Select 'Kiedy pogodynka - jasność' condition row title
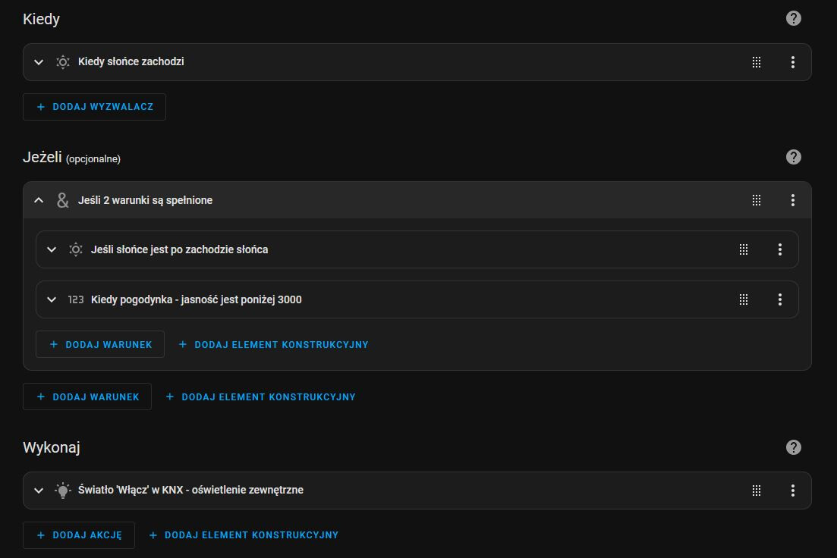Viewport: 837px width, 558px height. 196,299
